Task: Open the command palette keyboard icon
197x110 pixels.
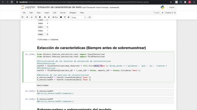Action: coord(90,17)
